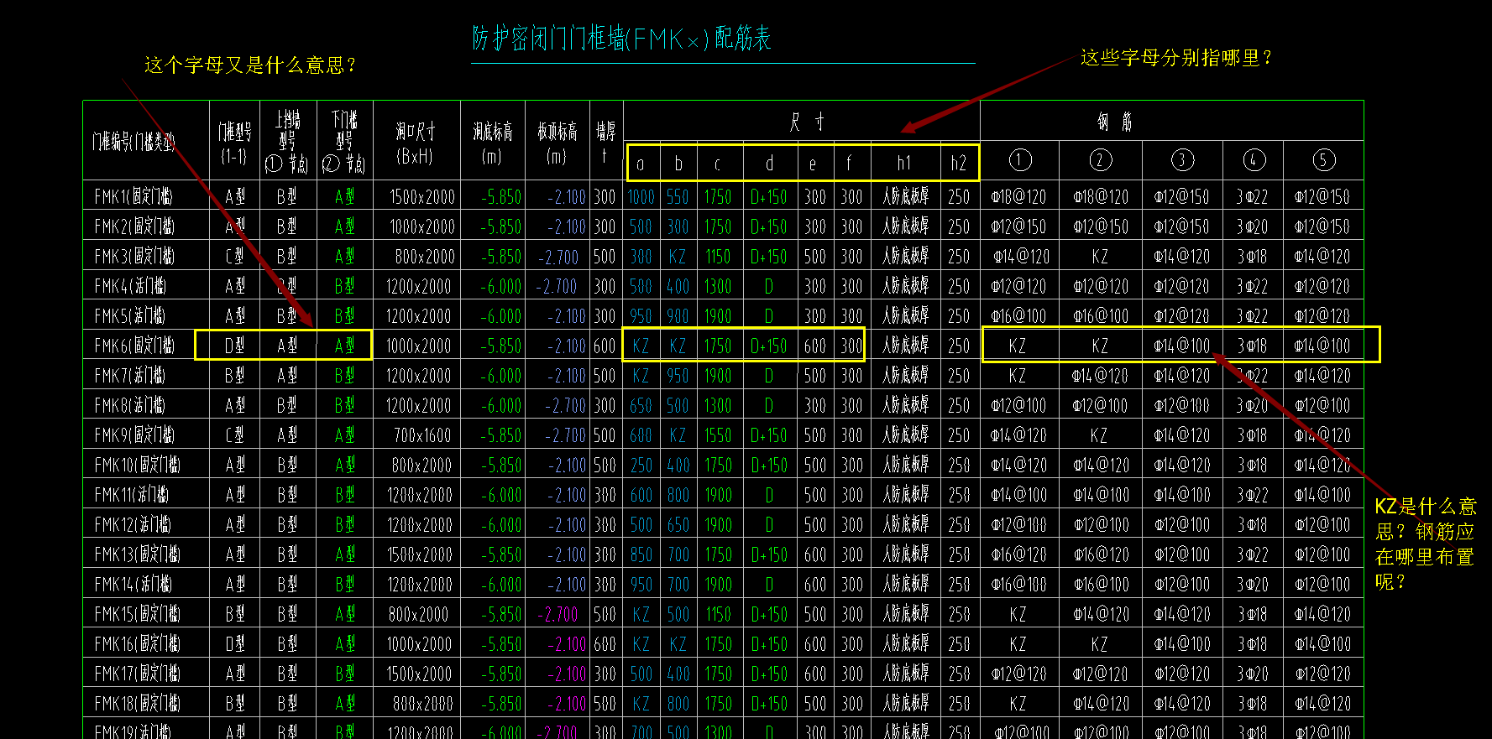Image resolution: width=1492 pixels, height=739 pixels.
Task: Click magenta -2.700 in FMK15 row
Action: click(x=558, y=615)
